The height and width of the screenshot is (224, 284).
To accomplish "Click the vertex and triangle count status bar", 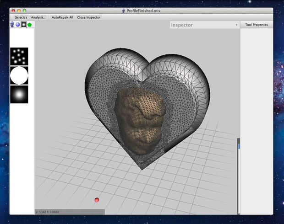I will [47, 212].
